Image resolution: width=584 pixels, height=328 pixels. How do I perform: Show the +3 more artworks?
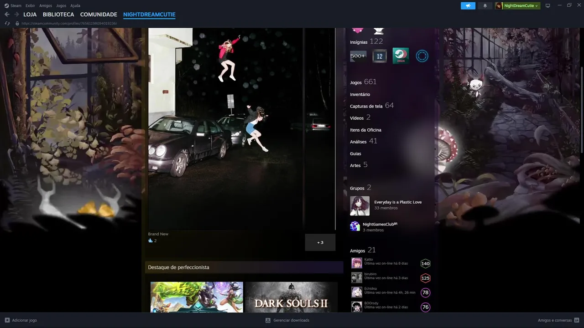pos(320,242)
